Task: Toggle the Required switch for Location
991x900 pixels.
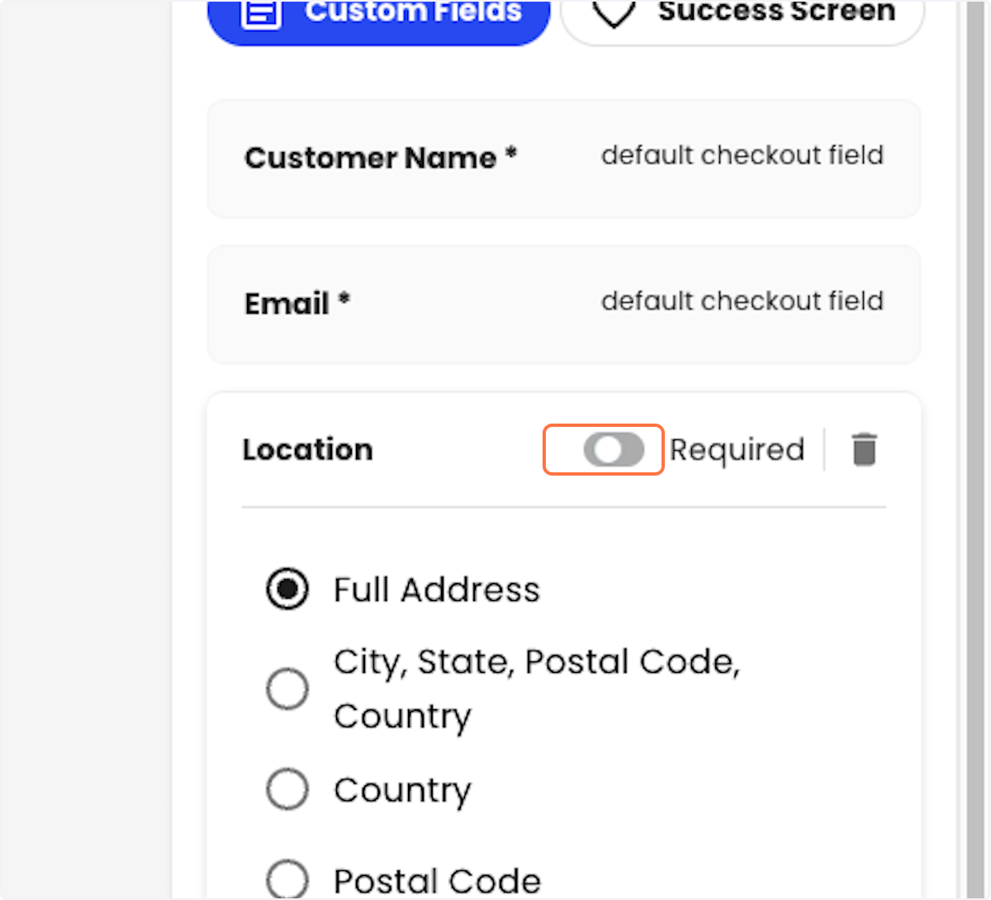Action: pyautogui.click(x=614, y=449)
